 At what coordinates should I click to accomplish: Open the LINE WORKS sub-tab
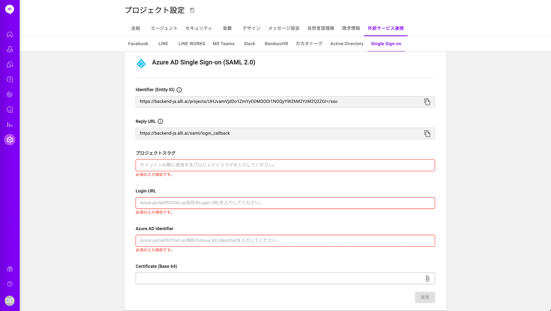192,44
